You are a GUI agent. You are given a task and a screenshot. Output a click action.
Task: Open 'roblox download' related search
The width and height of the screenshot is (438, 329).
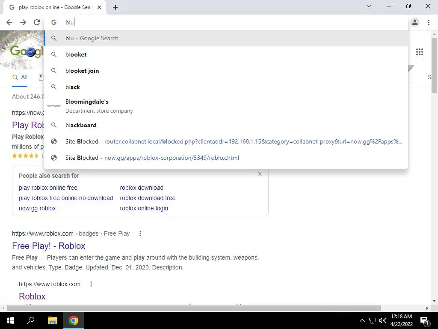coord(142,188)
